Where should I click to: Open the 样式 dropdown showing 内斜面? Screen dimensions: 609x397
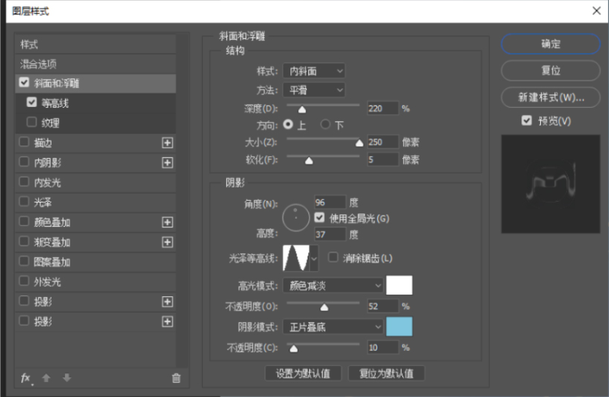(x=314, y=71)
